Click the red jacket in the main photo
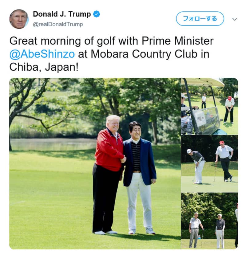The width and height of the screenshot is (246, 254). [x=109, y=150]
